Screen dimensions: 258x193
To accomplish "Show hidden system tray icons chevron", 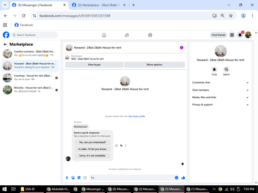I will click(x=214, y=189).
